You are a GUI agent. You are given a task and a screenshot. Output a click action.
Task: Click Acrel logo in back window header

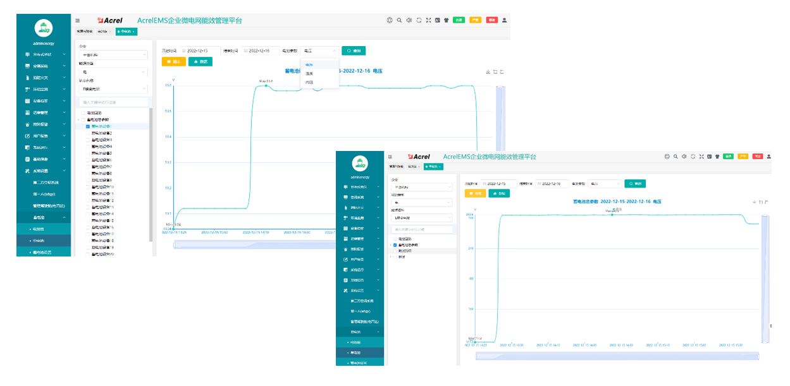110,20
